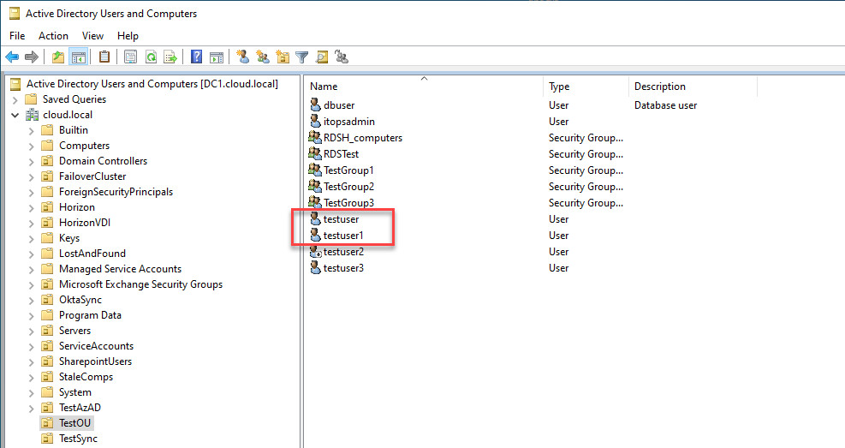Collapse the cloud.local domain node

pos(15,115)
